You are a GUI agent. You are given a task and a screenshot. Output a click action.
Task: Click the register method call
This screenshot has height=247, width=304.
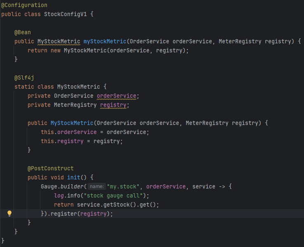(x=64, y=214)
